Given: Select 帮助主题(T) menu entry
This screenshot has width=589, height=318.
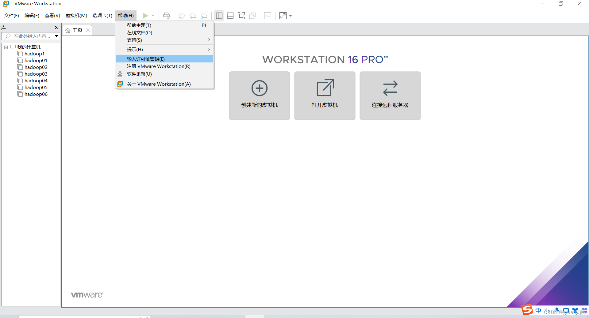Looking at the screenshot, I should pyautogui.click(x=164, y=25).
